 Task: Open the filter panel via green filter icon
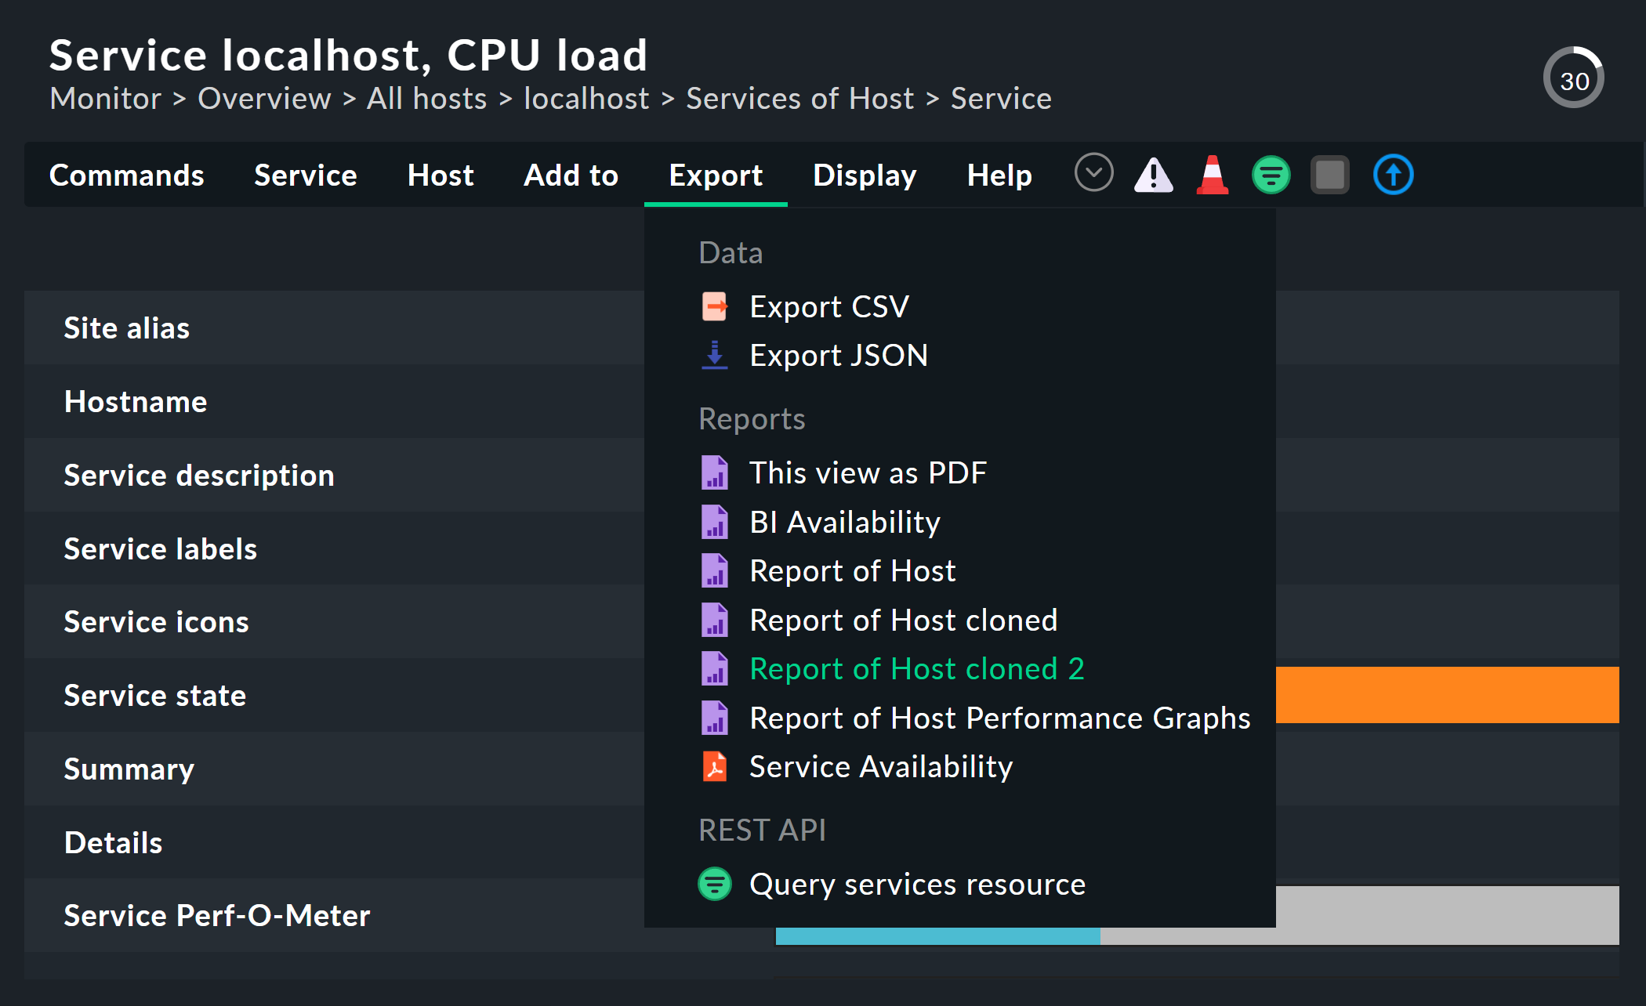(1271, 175)
